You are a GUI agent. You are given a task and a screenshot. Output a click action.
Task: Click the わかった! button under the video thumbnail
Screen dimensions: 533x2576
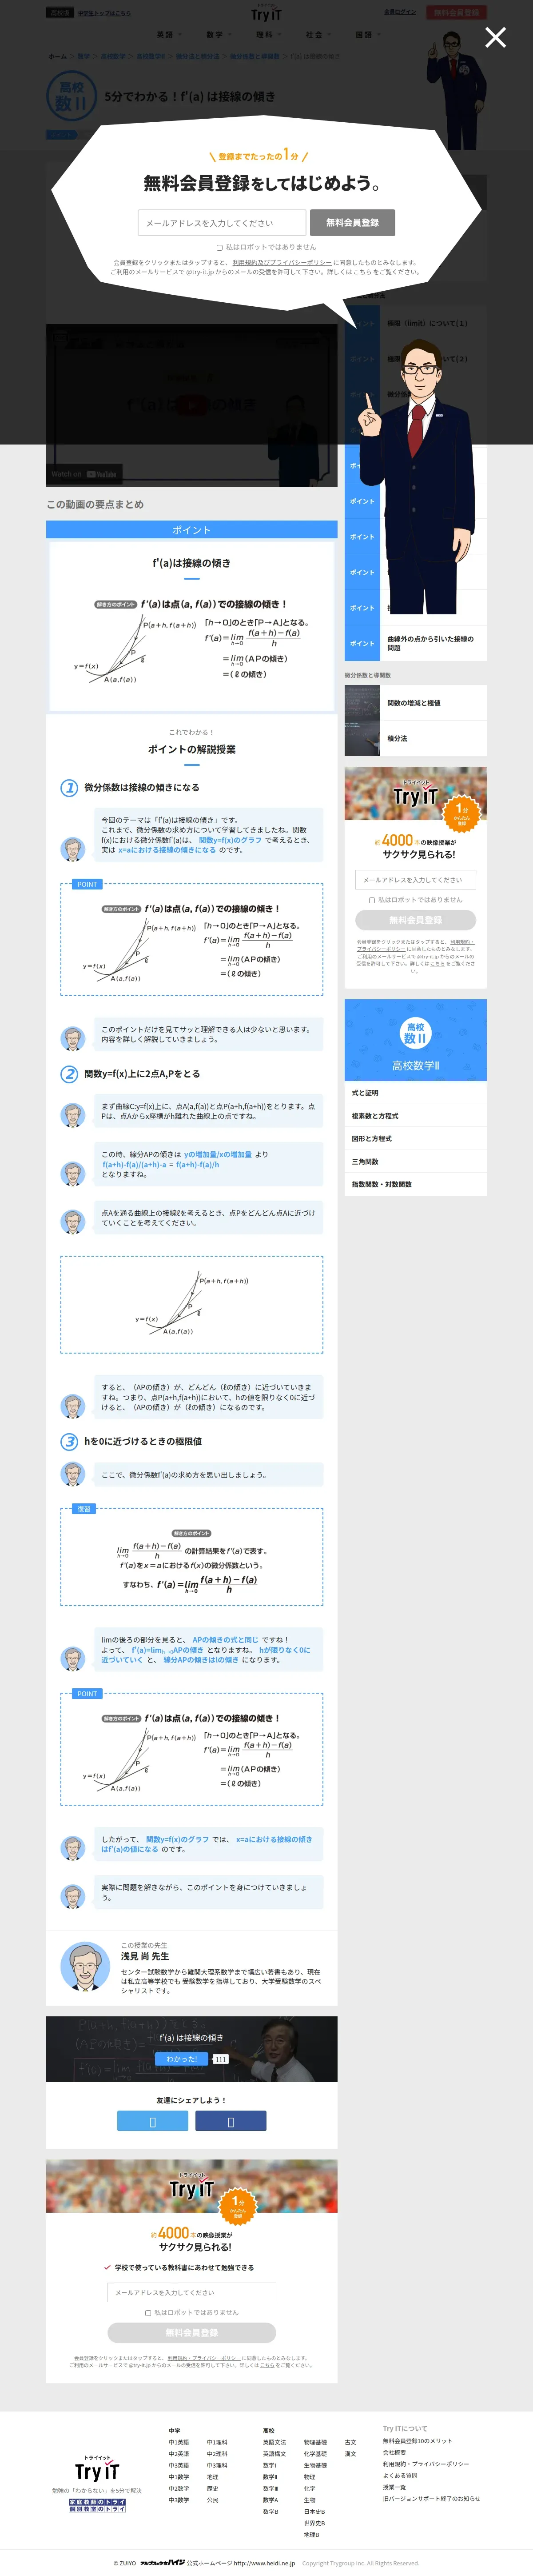click(181, 2059)
